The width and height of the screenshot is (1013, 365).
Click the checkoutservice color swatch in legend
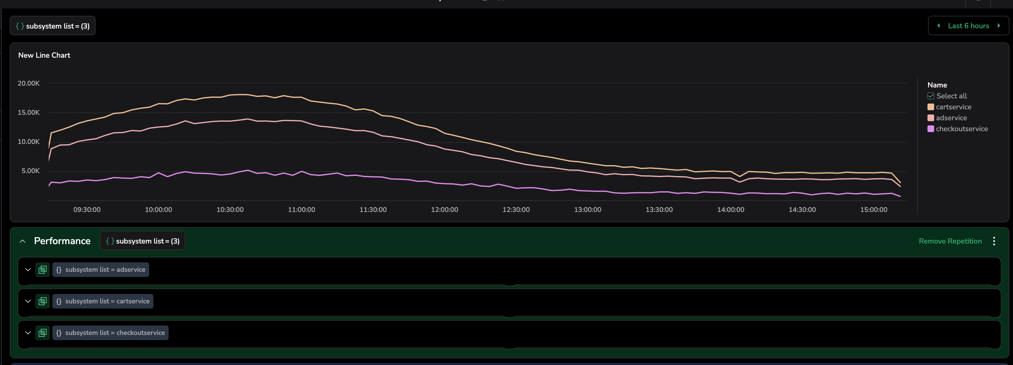click(x=931, y=129)
